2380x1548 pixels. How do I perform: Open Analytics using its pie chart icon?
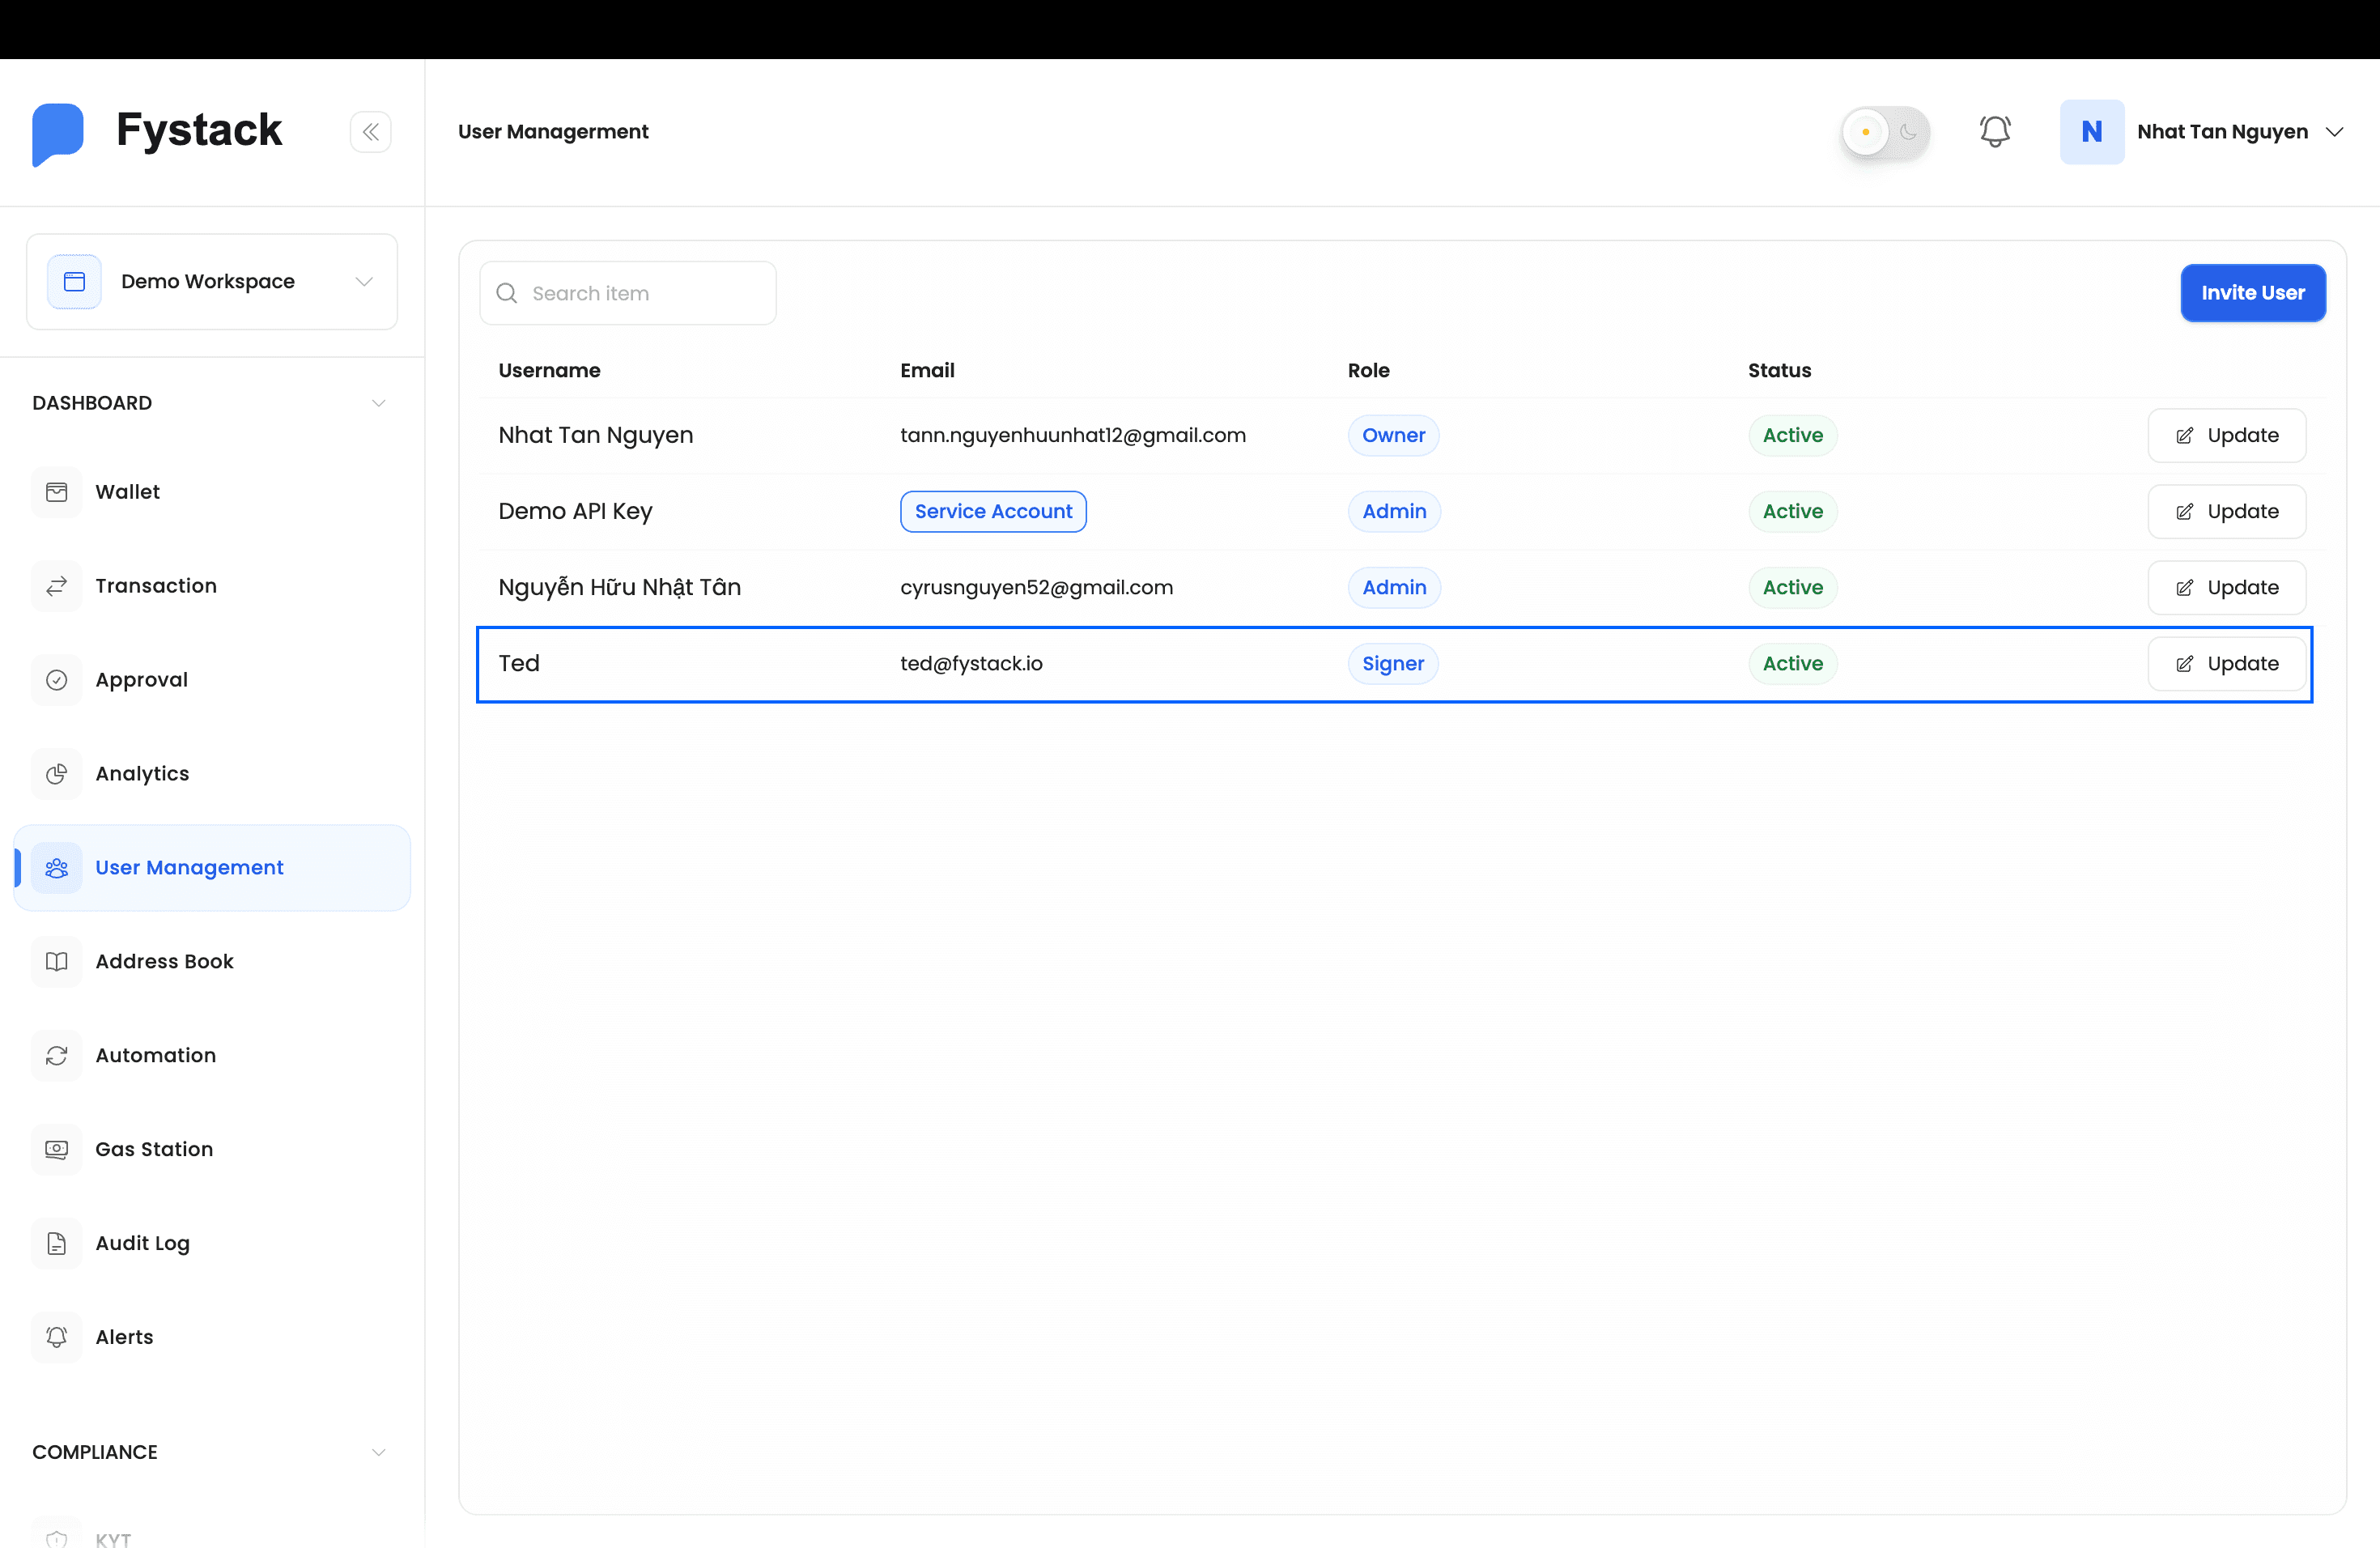click(57, 773)
